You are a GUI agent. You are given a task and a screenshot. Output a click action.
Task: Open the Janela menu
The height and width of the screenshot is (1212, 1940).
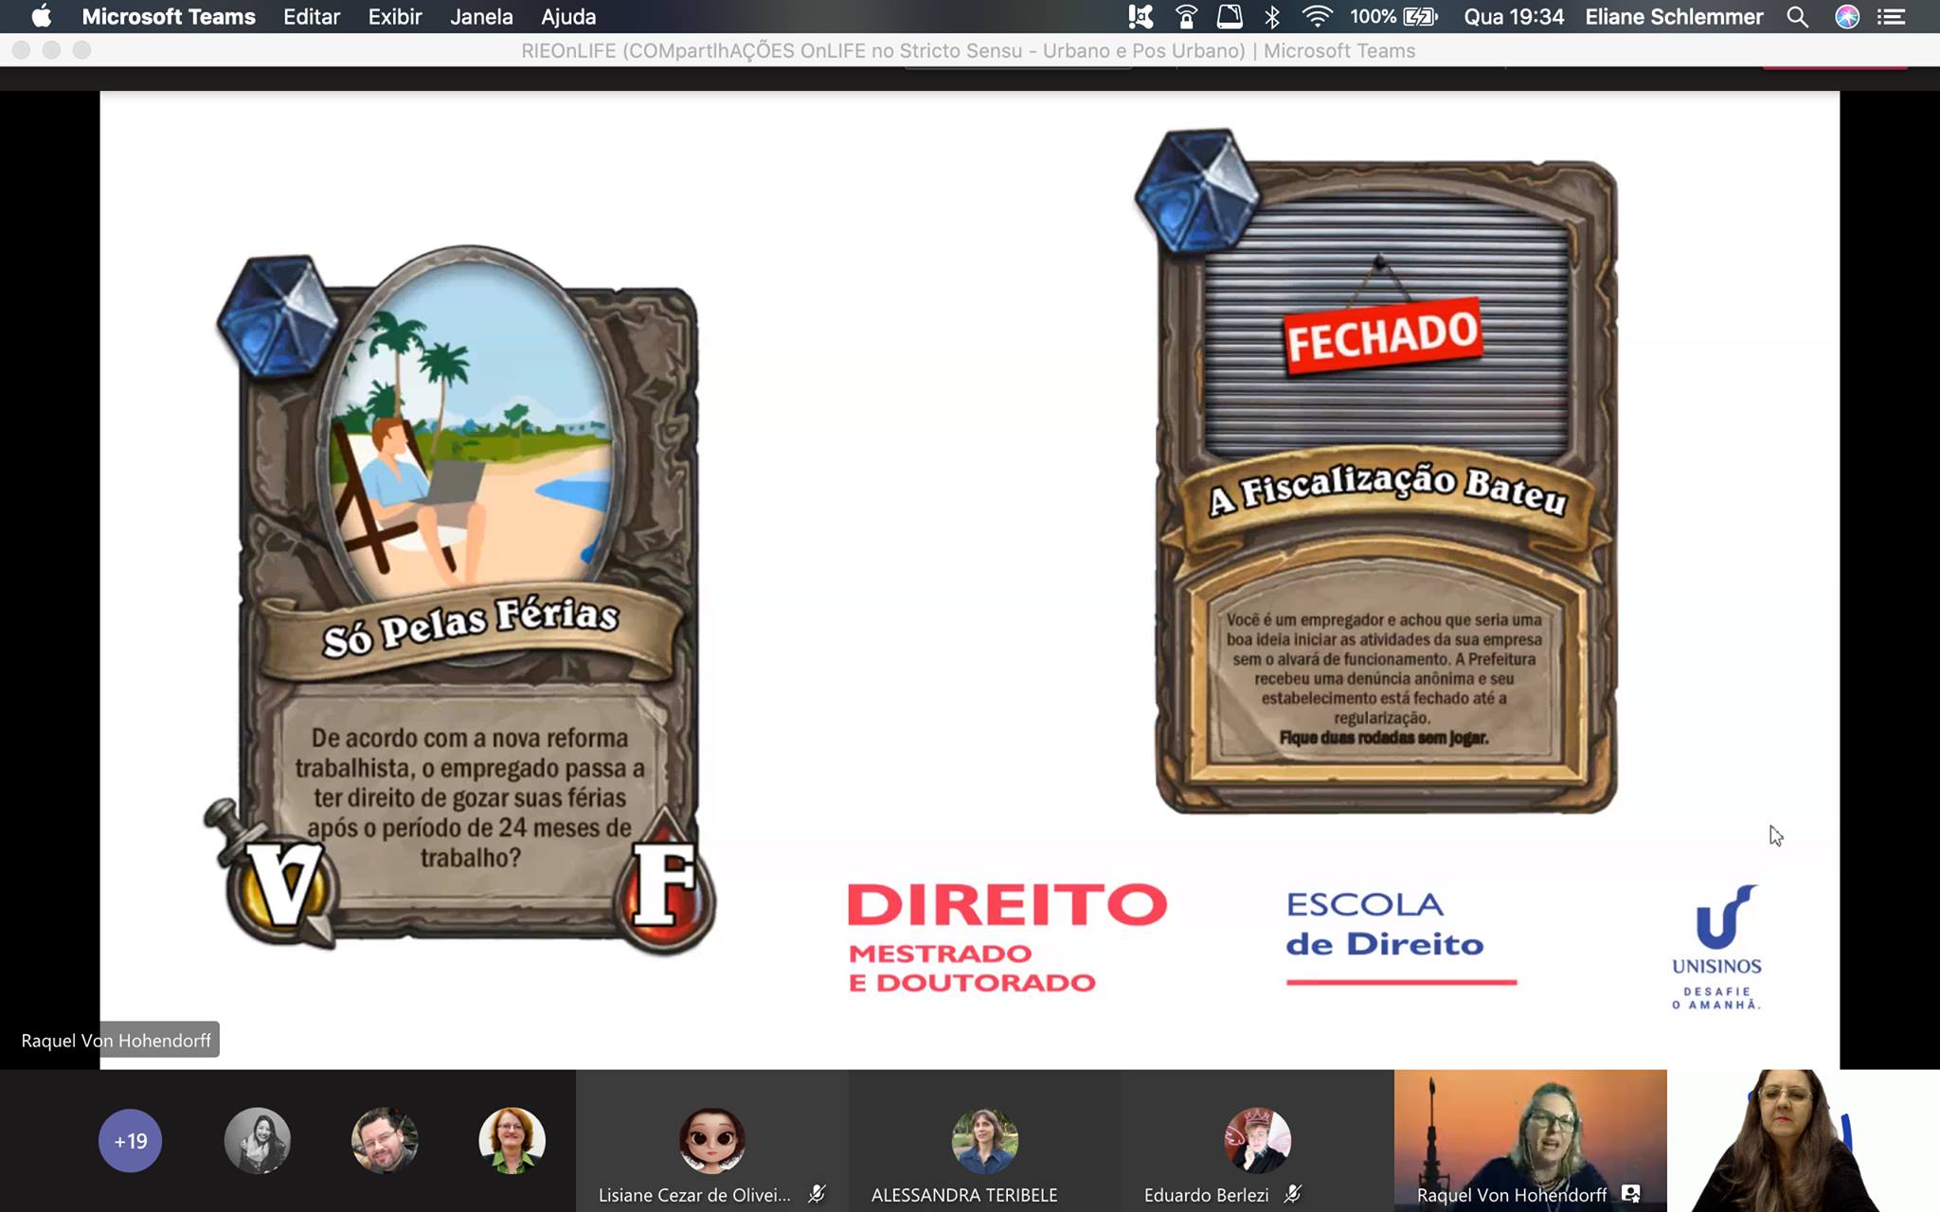[x=481, y=16]
